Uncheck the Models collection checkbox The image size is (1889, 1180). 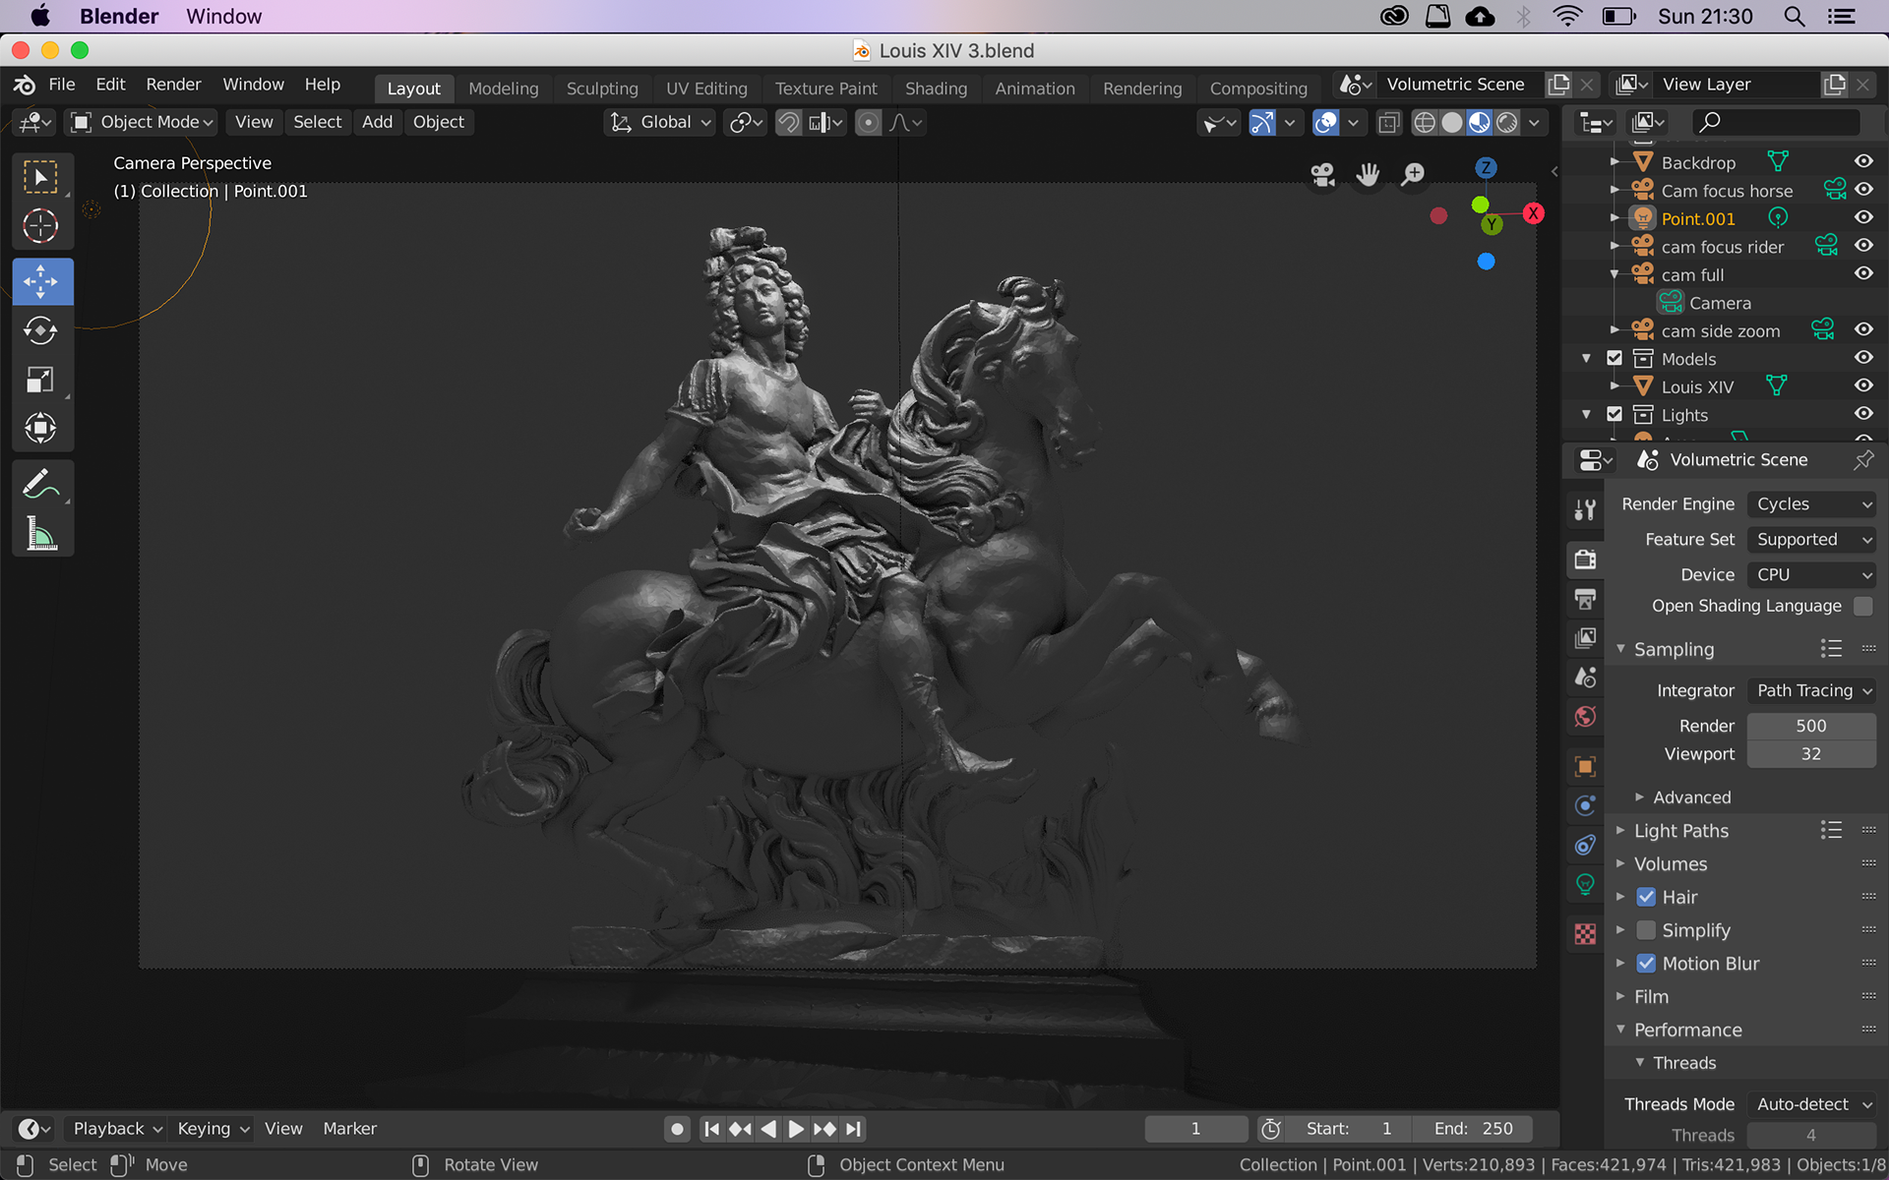(1615, 358)
